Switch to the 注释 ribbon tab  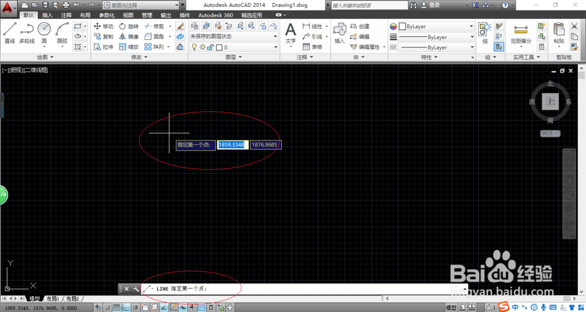tap(66, 15)
